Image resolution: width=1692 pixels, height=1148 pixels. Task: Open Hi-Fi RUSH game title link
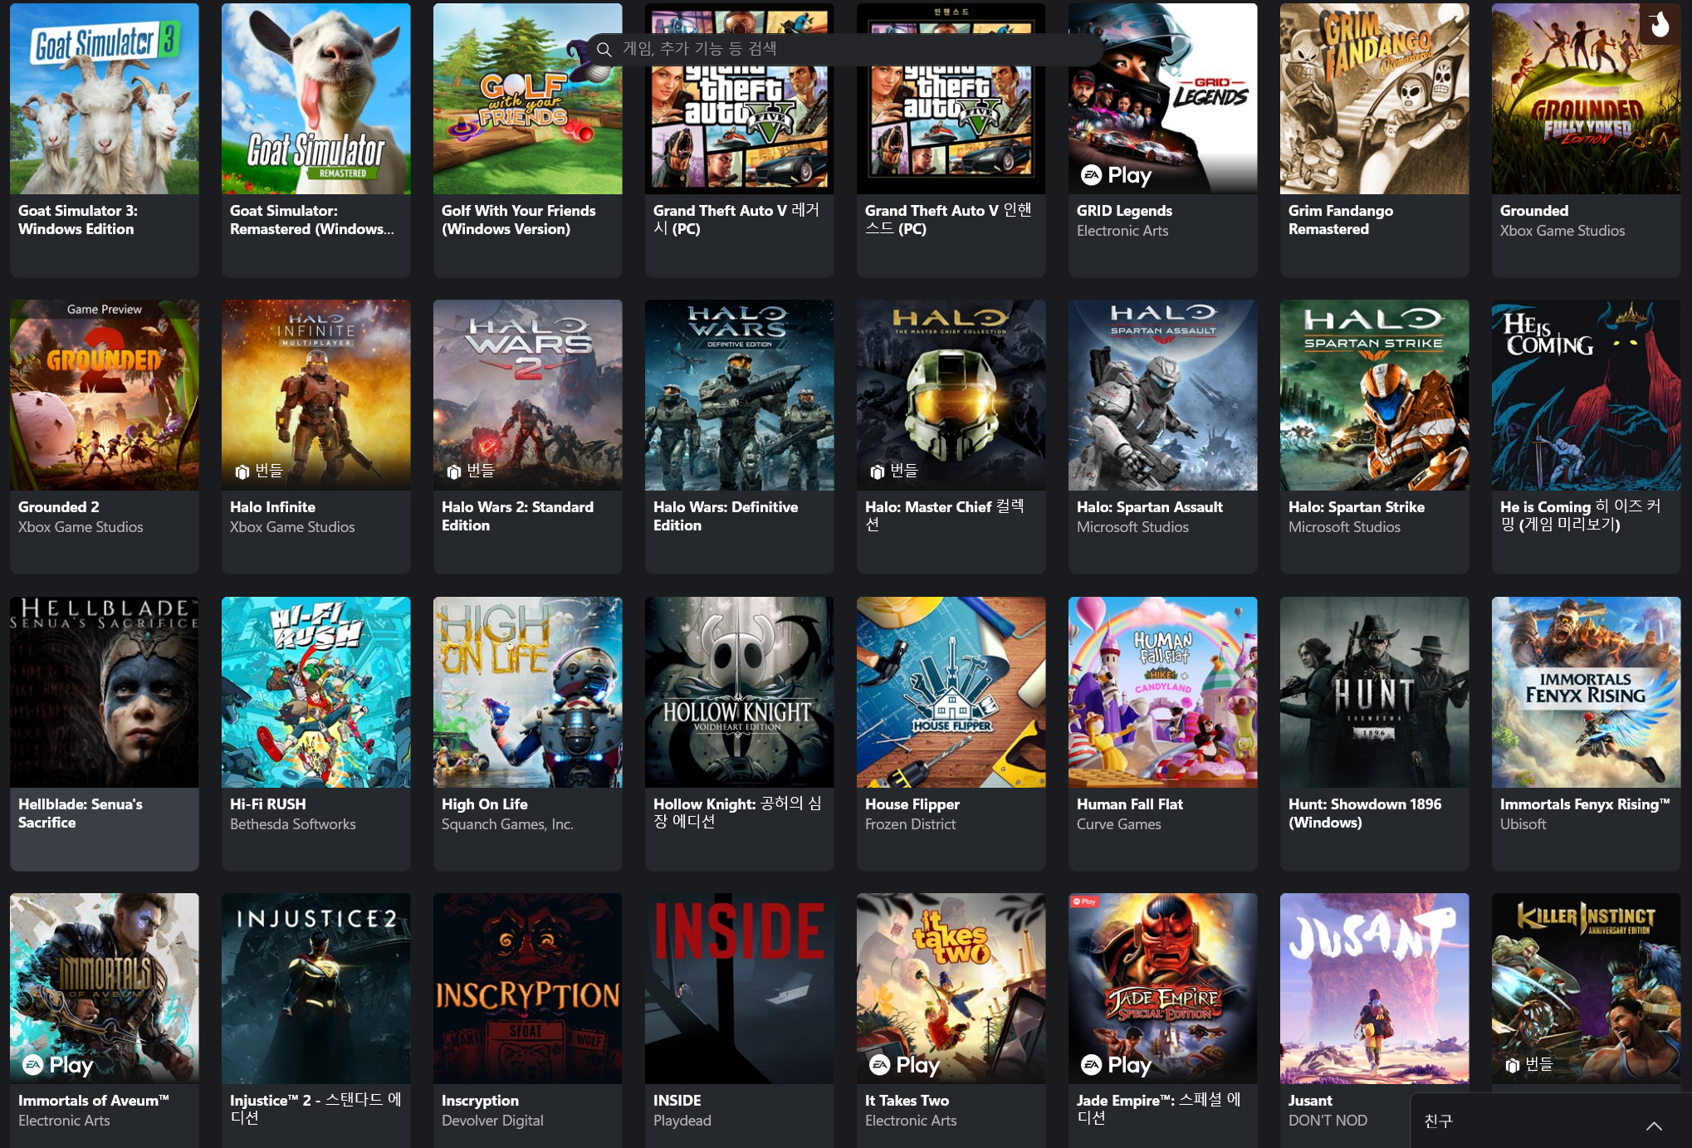(x=267, y=804)
